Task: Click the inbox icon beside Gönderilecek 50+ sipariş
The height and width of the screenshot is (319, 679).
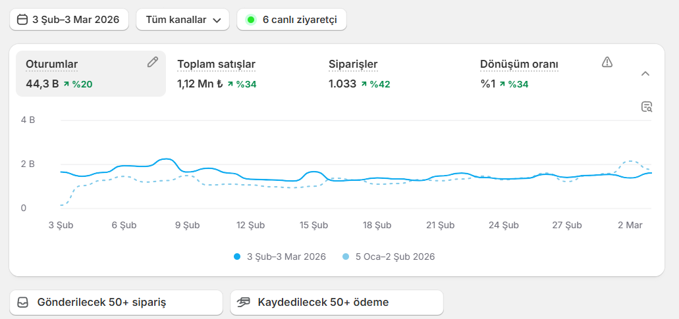Action: click(x=23, y=303)
